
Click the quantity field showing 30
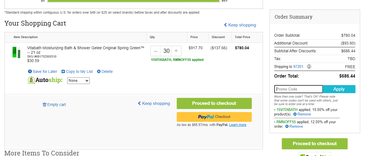(166, 51)
